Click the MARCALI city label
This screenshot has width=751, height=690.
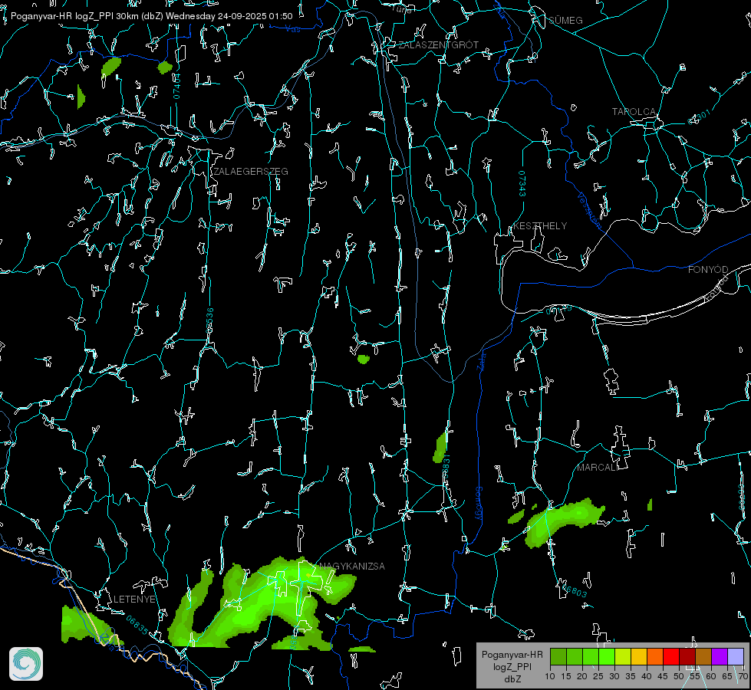(597, 468)
